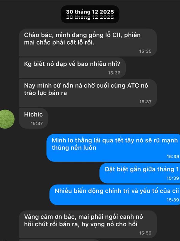The image size is (180, 241).
Task: Select the Nay mình cứ nấn ná message
Action: click(x=88, y=93)
